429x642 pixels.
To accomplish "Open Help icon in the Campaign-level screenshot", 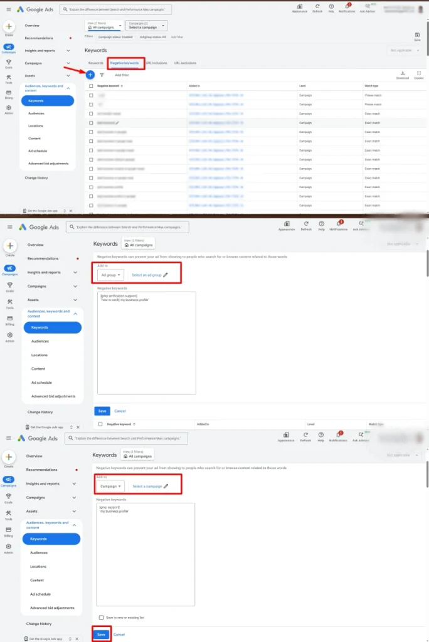I will coord(321,436).
